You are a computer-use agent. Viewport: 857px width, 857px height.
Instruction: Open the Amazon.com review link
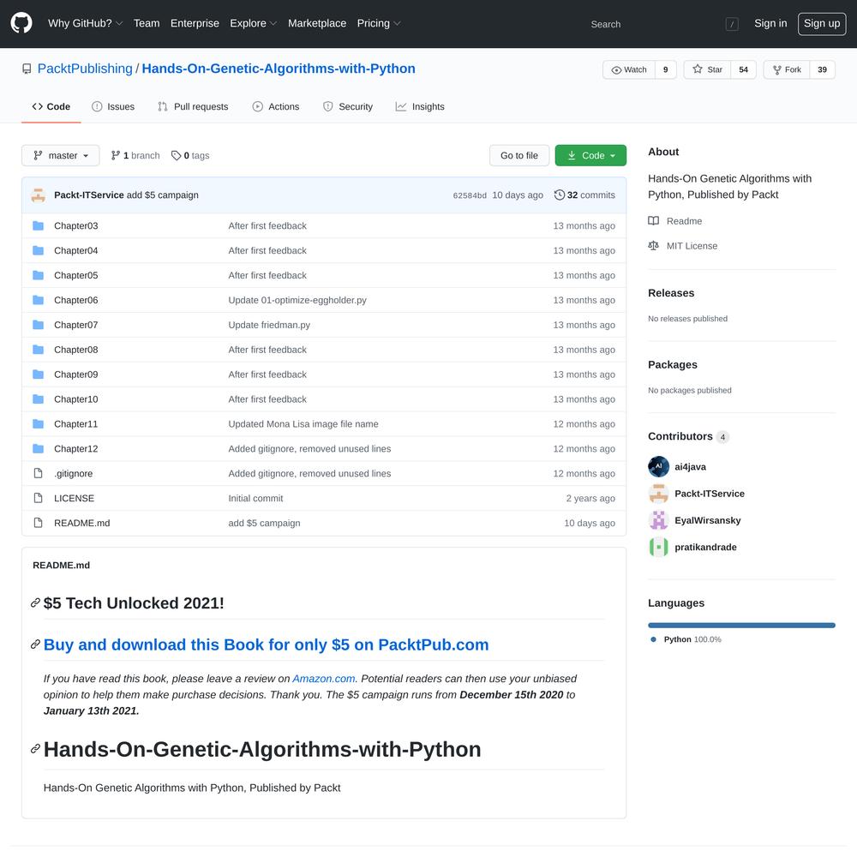click(324, 678)
